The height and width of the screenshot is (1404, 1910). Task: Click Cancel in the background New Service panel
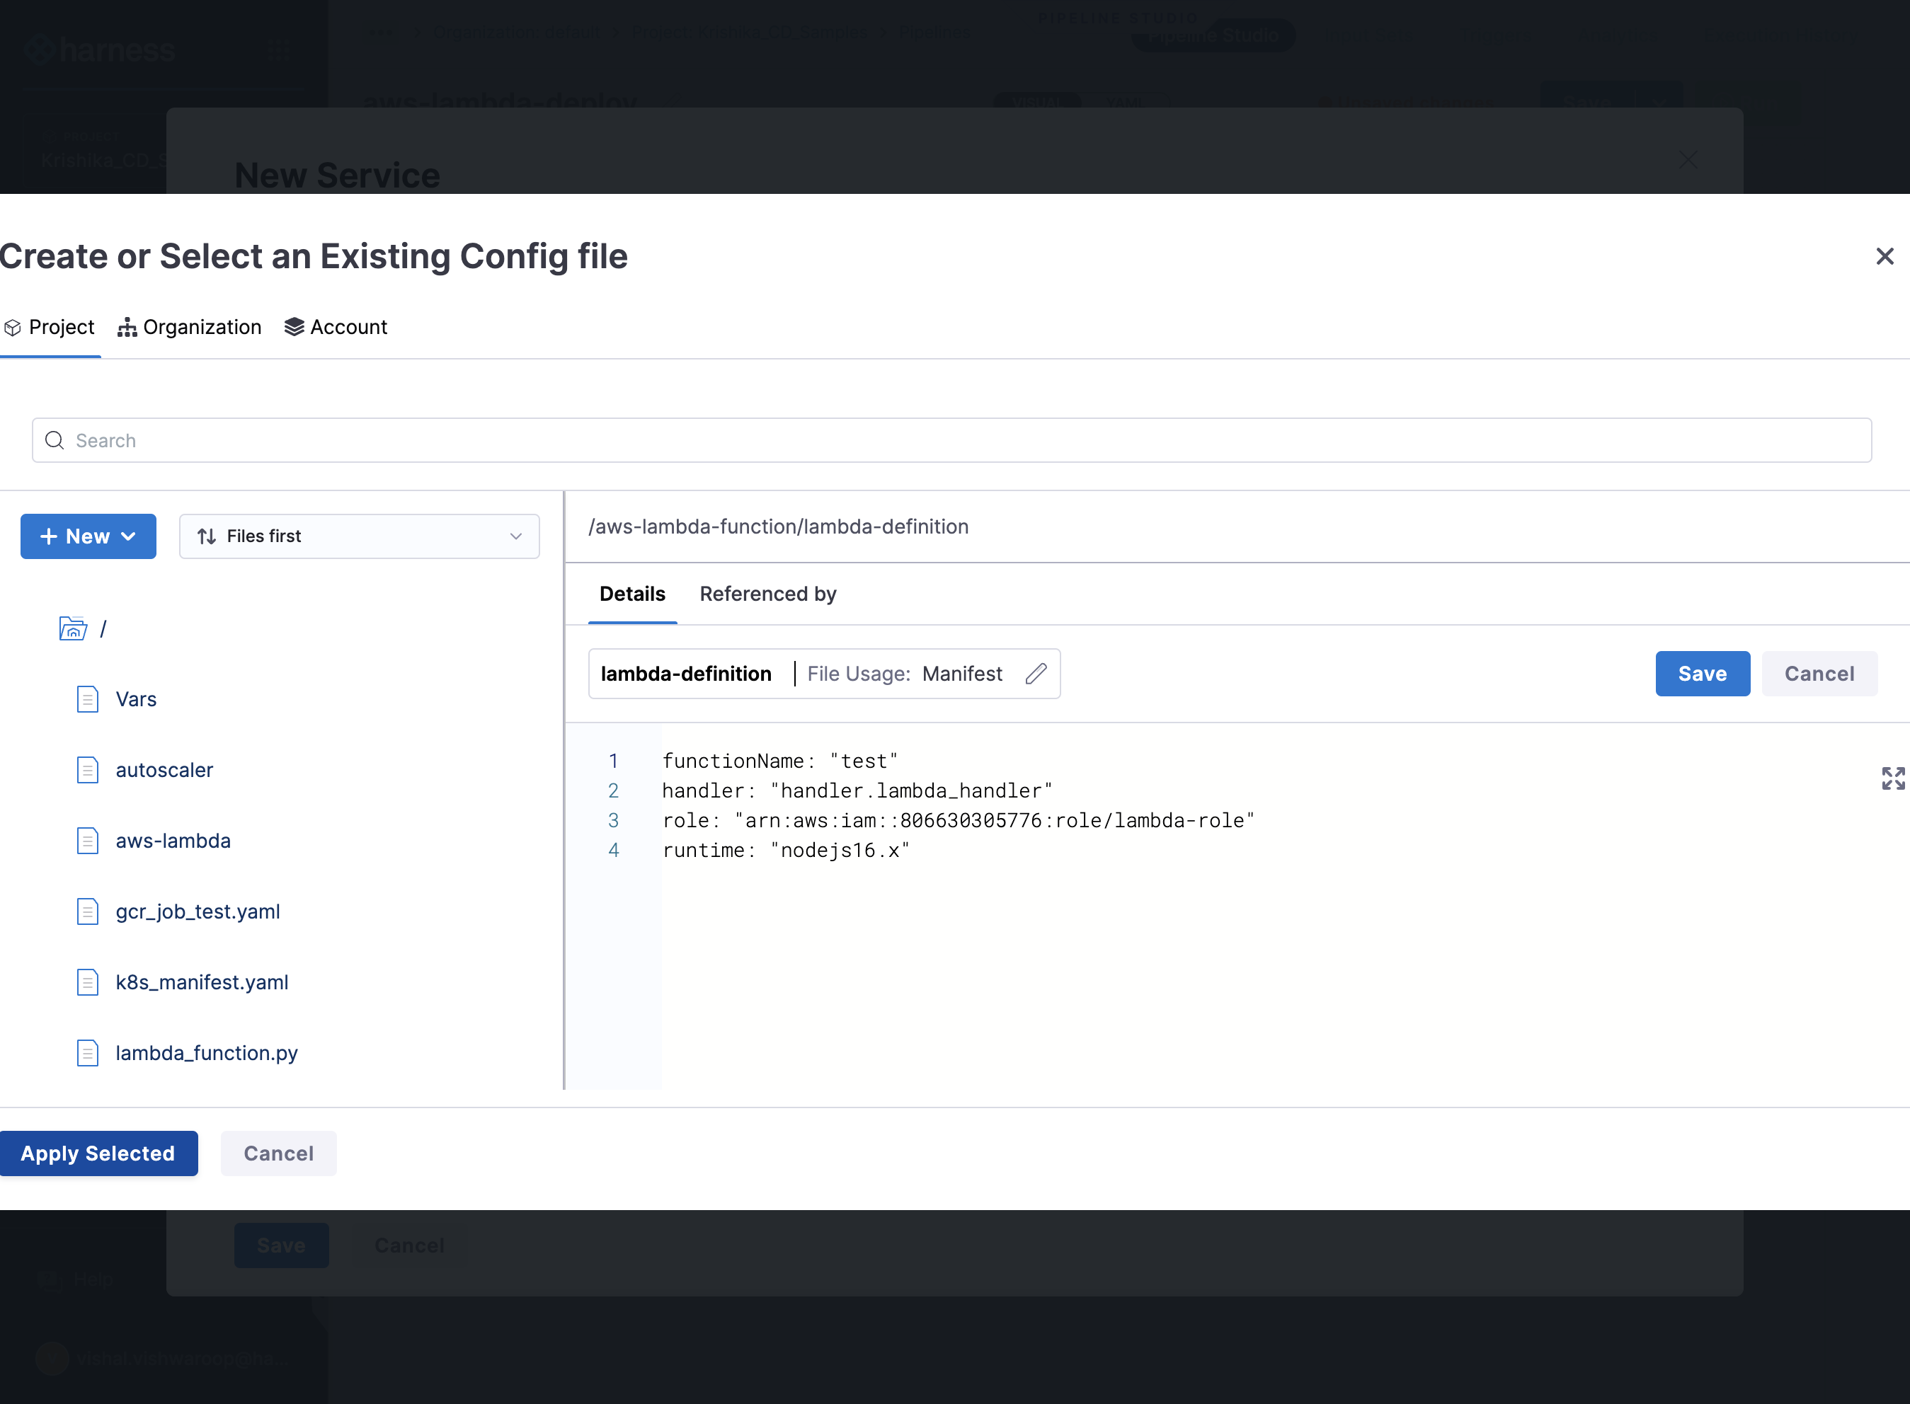pyautogui.click(x=410, y=1246)
